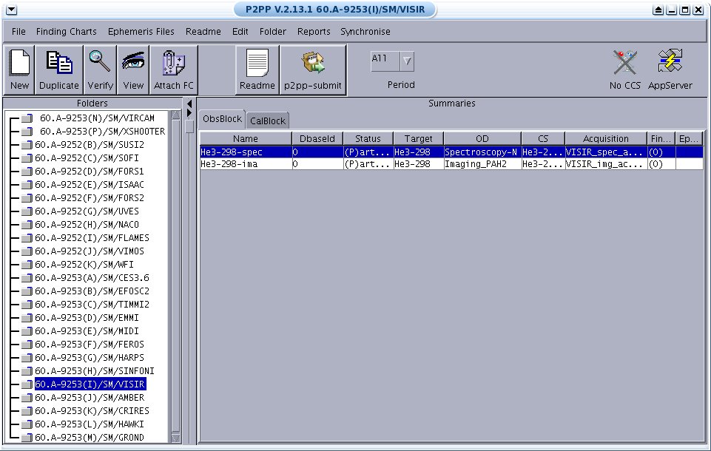Click the Status column header

pos(368,138)
